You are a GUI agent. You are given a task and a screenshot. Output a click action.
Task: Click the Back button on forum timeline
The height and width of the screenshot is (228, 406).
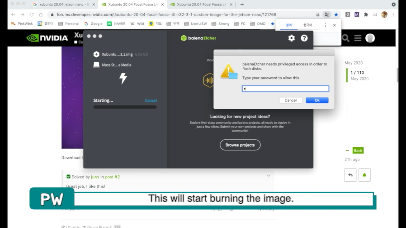[358, 151]
